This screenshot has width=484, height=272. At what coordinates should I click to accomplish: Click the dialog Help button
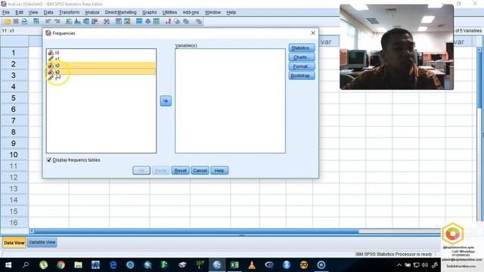219,171
